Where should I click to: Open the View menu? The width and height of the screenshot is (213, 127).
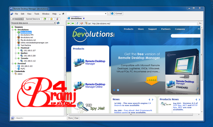[x=29, y=14]
